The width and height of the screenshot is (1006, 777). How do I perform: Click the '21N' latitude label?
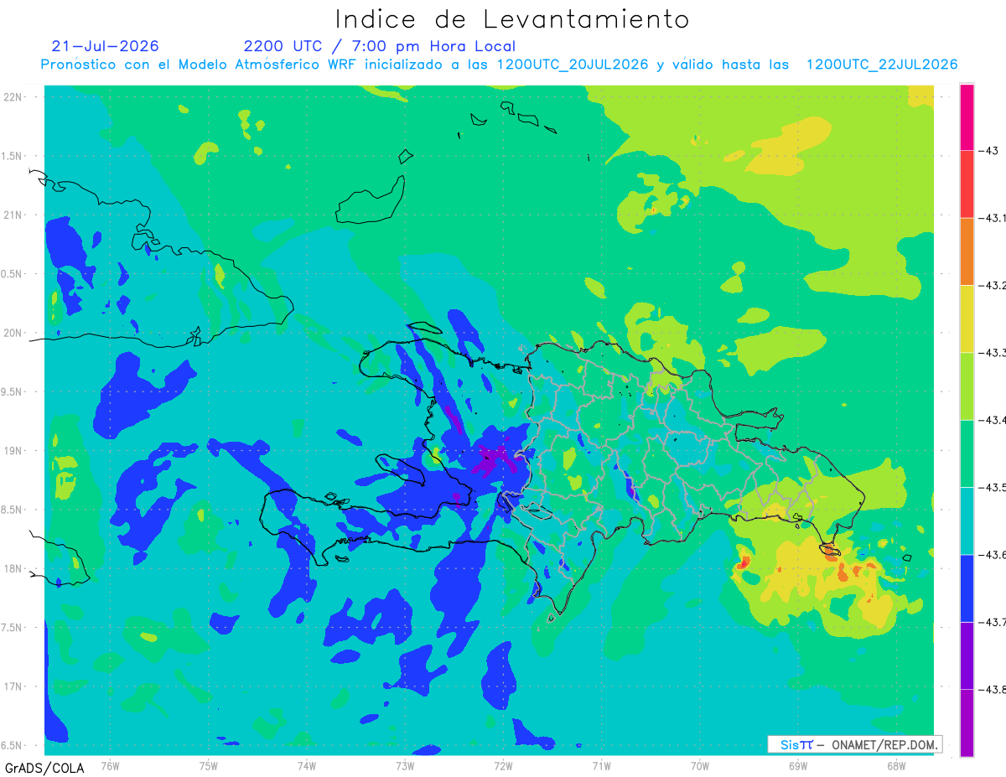pos(14,215)
